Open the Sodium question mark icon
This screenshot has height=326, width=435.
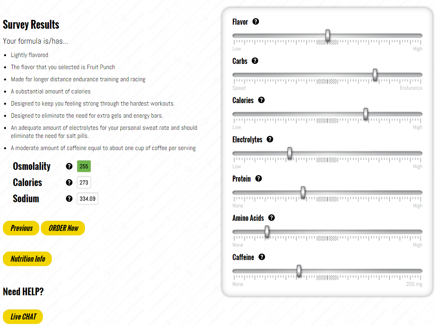(x=69, y=199)
